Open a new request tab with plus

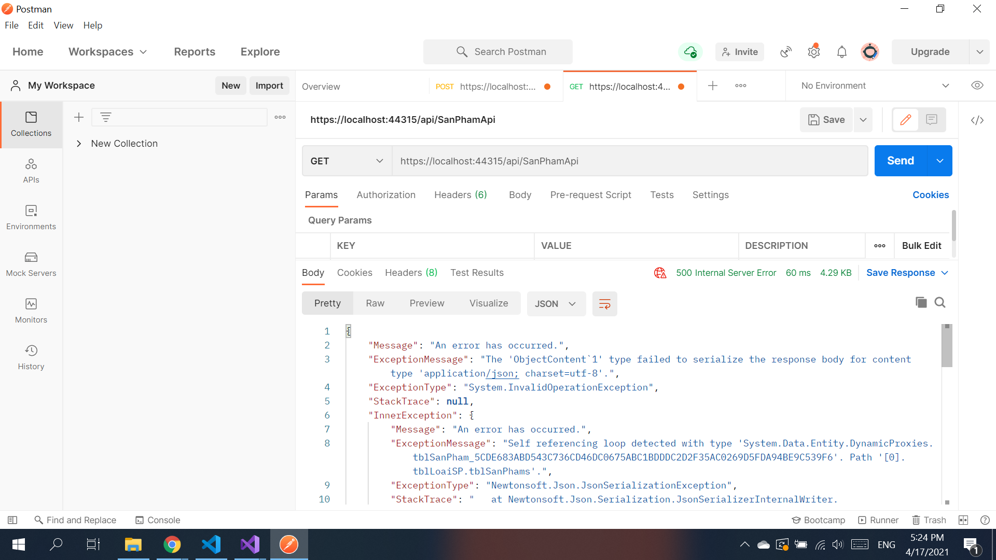(713, 86)
